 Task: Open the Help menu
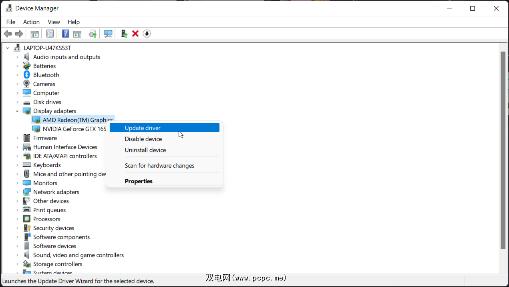click(74, 22)
